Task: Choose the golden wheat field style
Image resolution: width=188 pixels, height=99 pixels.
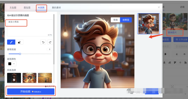Action: 45,78
